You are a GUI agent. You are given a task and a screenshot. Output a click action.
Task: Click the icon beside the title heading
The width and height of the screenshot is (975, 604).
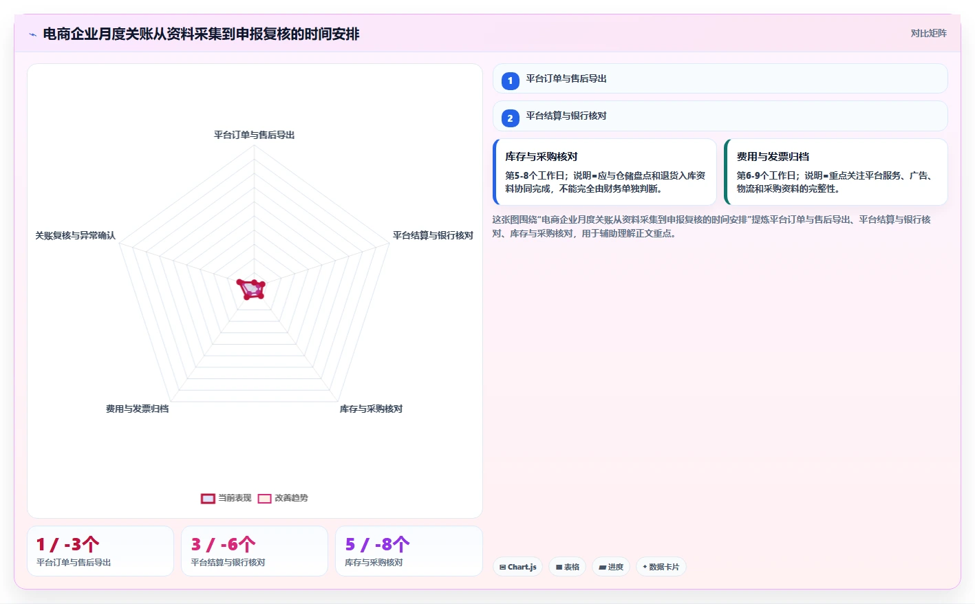32,34
